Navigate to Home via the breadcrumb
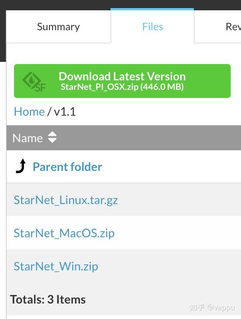 coord(29,111)
